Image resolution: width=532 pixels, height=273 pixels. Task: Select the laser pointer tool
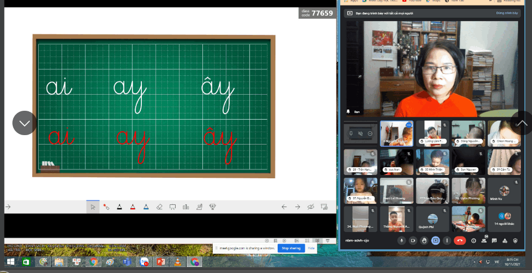tap(106, 207)
